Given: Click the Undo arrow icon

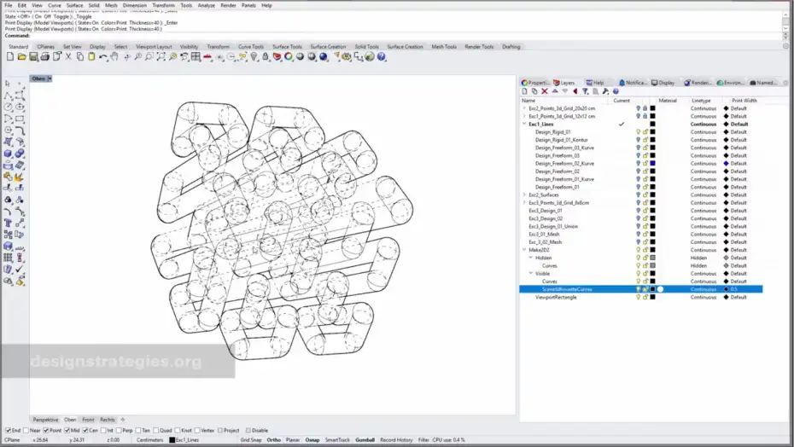Looking at the screenshot, I should tap(103, 56).
